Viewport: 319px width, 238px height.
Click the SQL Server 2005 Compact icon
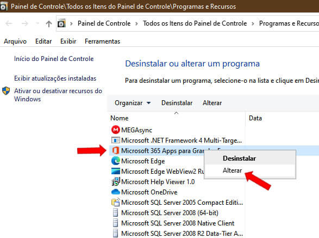pyautogui.click(x=116, y=202)
